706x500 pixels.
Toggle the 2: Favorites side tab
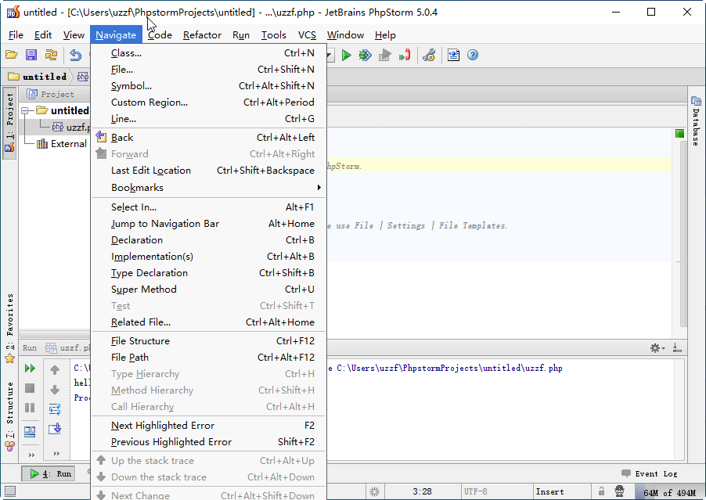9,329
